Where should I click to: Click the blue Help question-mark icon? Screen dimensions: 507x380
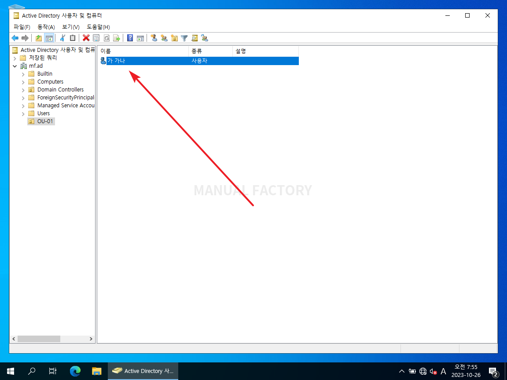(130, 38)
